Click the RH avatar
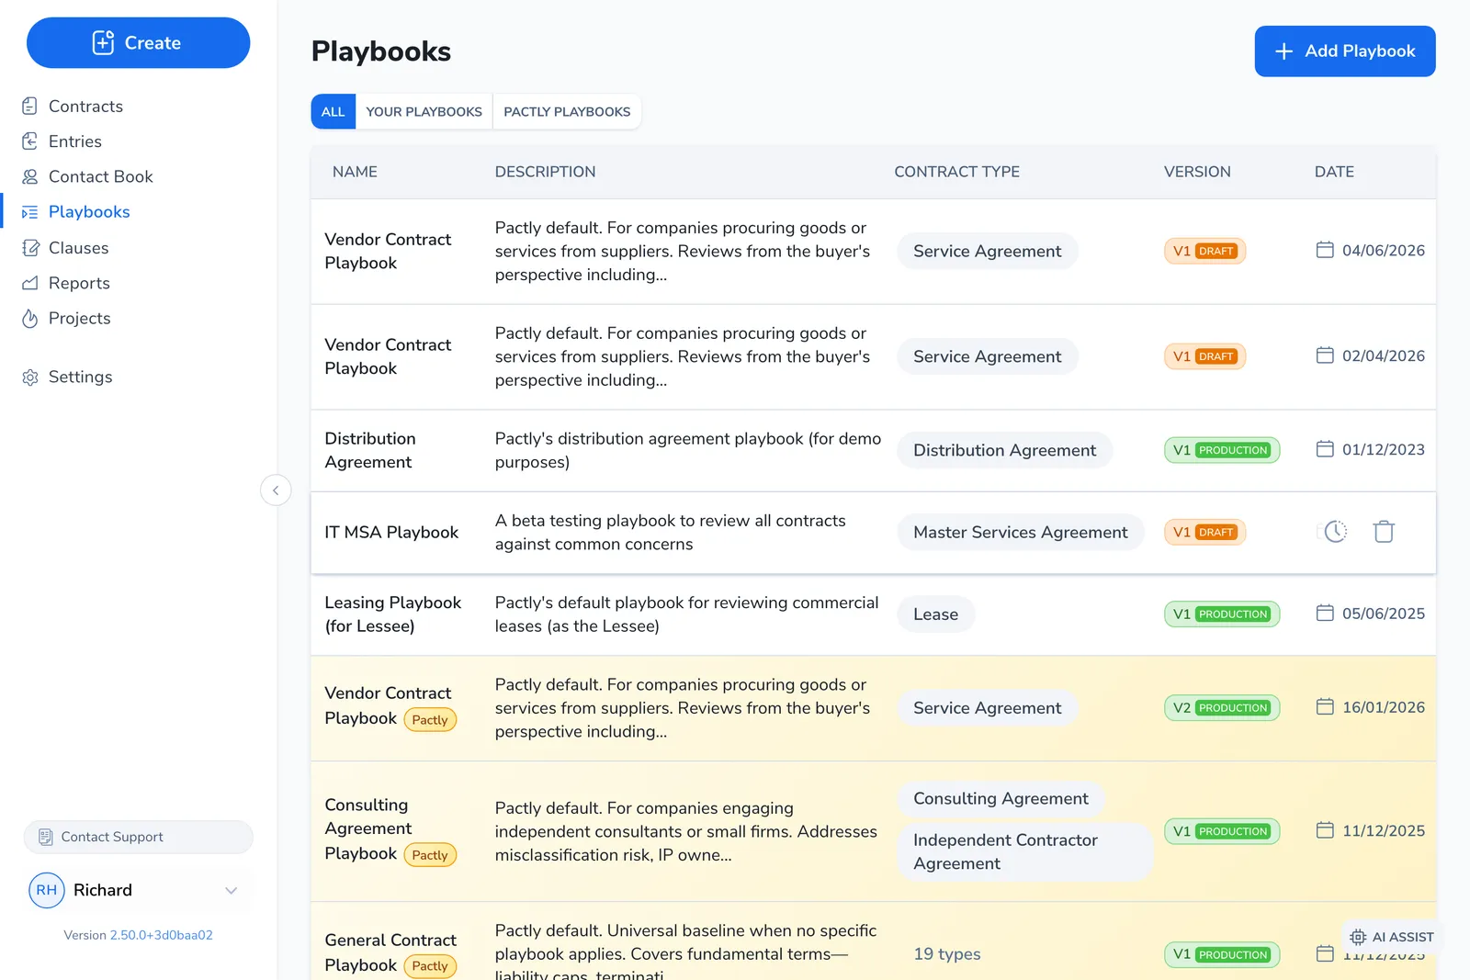This screenshot has width=1470, height=980. [x=47, y=890]
